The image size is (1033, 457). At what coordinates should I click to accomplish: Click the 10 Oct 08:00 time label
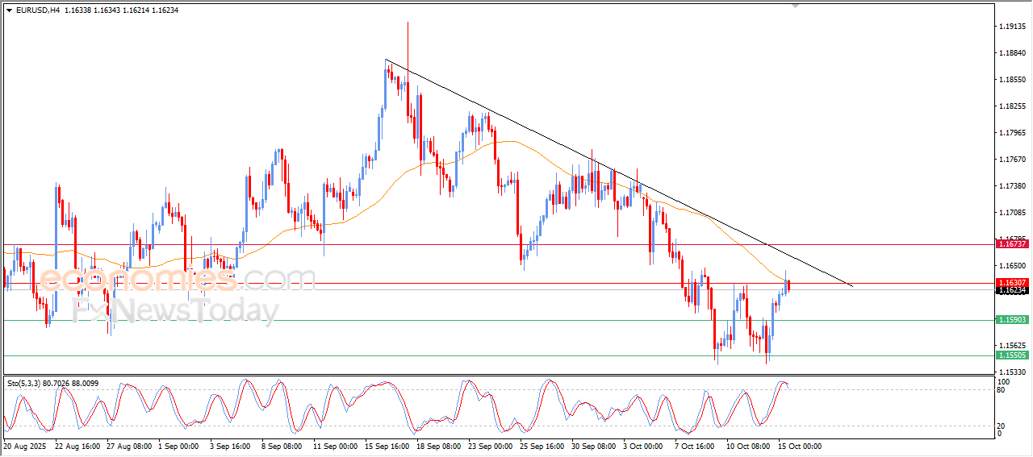pos(749,446)
